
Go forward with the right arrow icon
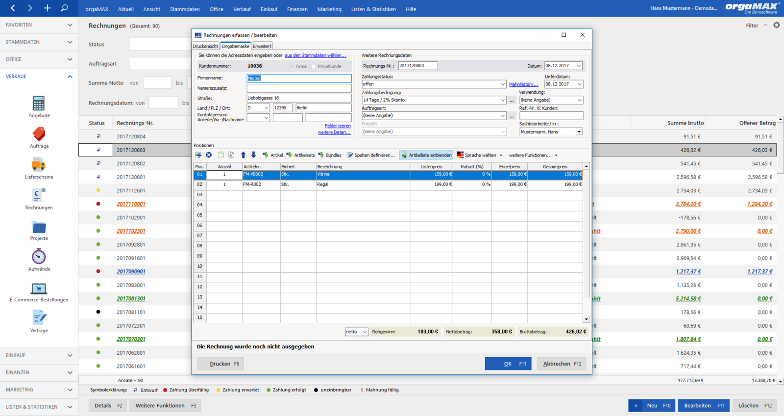click(30, 8)
